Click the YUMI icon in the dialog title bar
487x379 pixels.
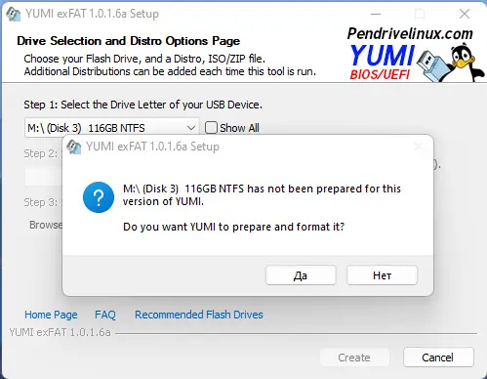[74, 147]
